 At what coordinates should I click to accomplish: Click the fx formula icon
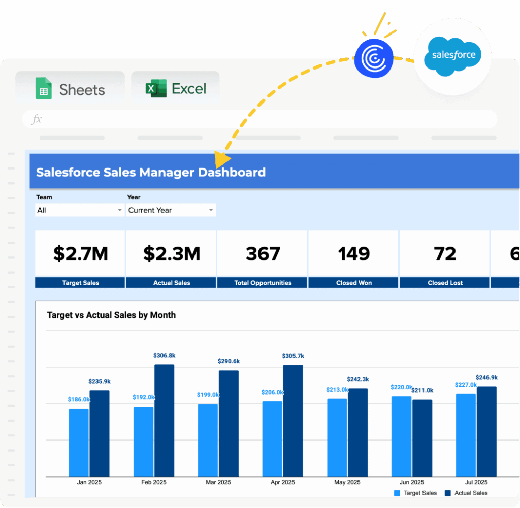[37, 119]
